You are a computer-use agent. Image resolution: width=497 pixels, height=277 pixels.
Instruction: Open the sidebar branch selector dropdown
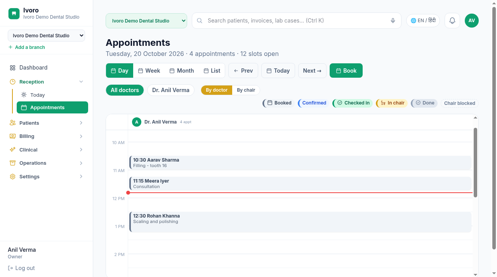coord(46,35)
